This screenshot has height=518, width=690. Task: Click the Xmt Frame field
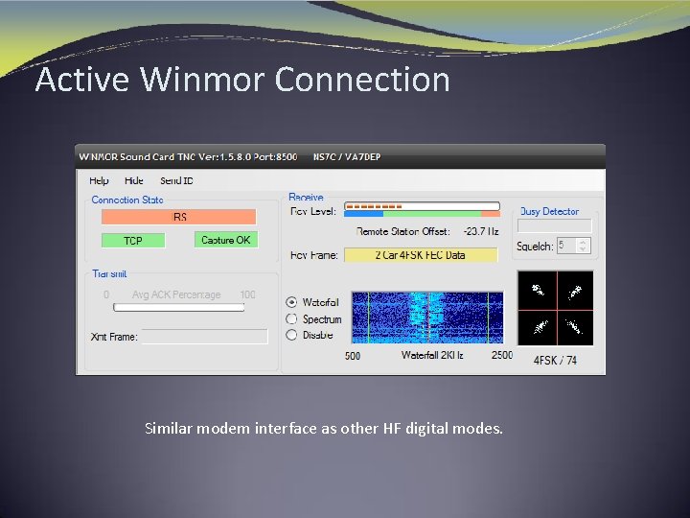click(x=205, y=337)
